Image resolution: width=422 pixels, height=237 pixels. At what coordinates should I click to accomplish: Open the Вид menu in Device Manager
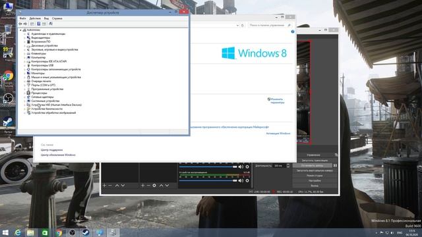(x=46, y=18)
